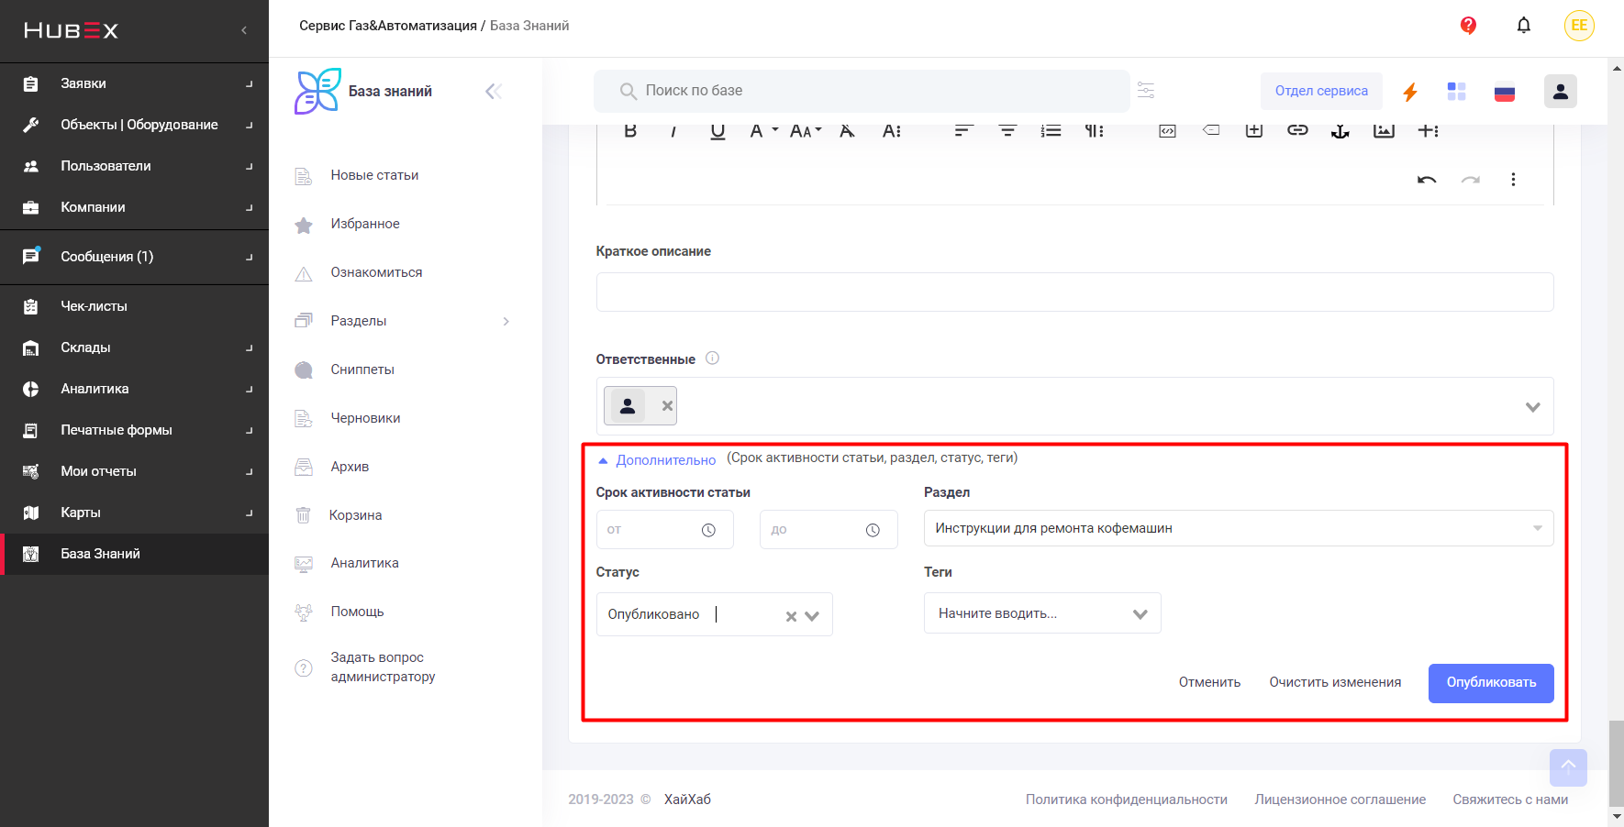Select База Знаний in main sidebar
Viewport: 1624px width, 827px height.
coord(134,554)
